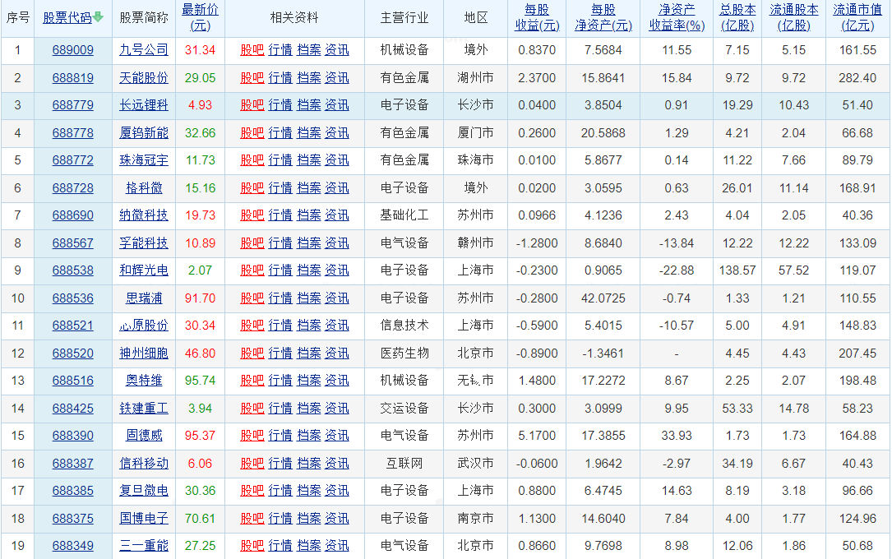Open stock code 688390
Viewport: 892px width, 559px height.
(73, 437)
